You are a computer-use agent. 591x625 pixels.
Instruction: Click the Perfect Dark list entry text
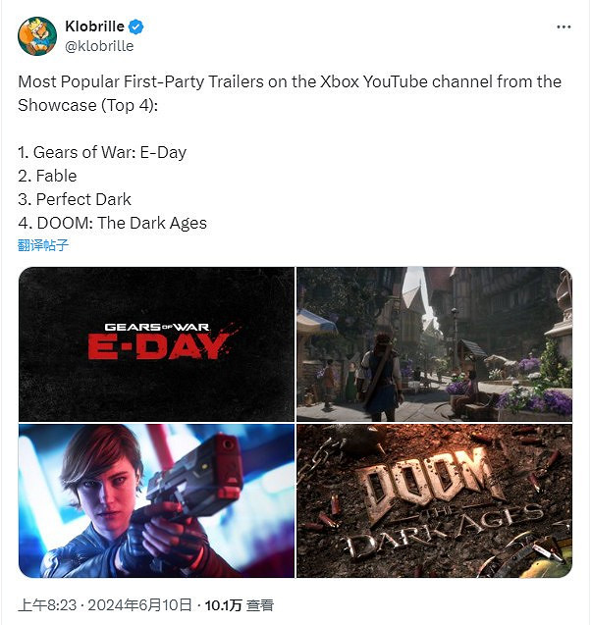click(x=75, y=199)
